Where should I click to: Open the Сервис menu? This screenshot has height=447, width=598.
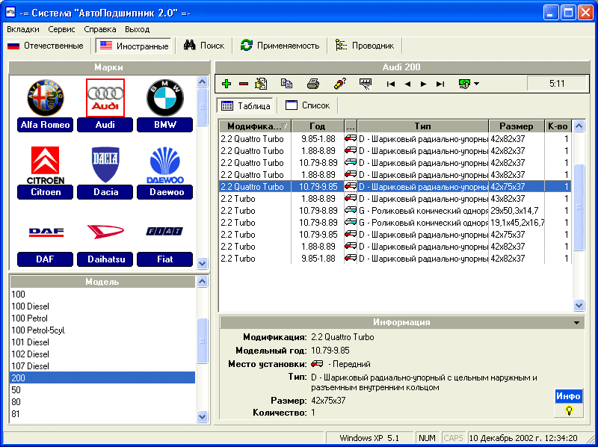pos(61,29)
